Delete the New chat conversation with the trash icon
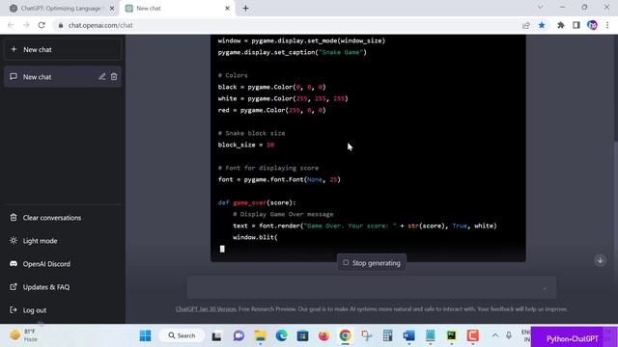 114,77
